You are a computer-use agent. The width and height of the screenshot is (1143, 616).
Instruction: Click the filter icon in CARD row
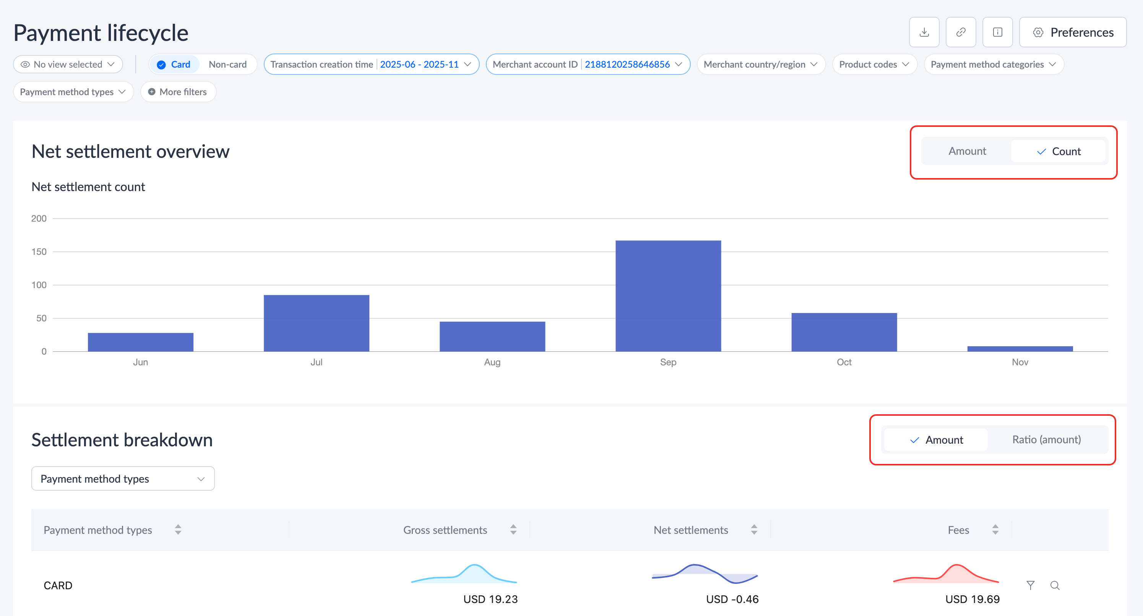coord(1030,585)
